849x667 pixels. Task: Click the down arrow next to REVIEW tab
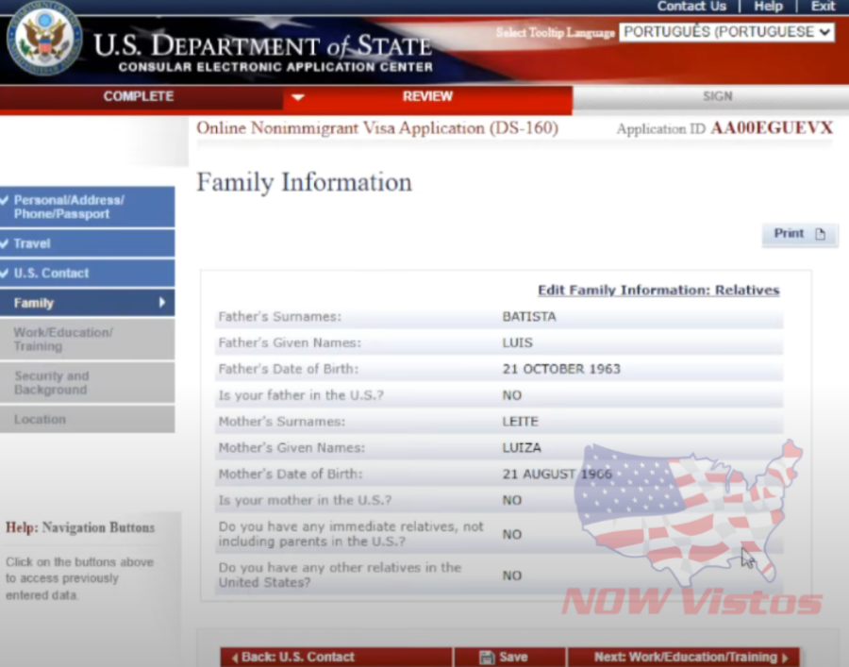(298, 97)
